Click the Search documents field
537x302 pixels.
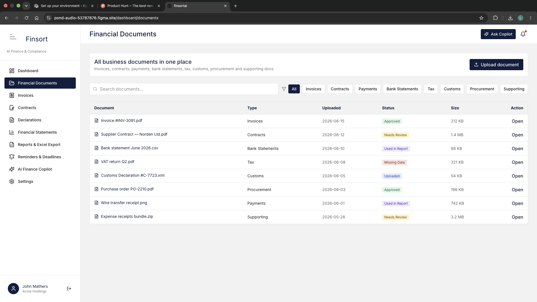pos(184,89)
